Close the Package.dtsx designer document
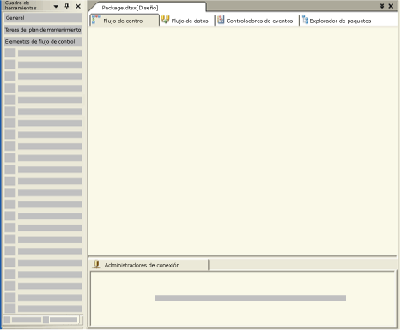 [391, 6]
